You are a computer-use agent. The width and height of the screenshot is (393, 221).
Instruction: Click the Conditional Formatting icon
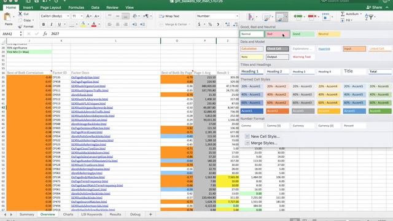point(251,17)
